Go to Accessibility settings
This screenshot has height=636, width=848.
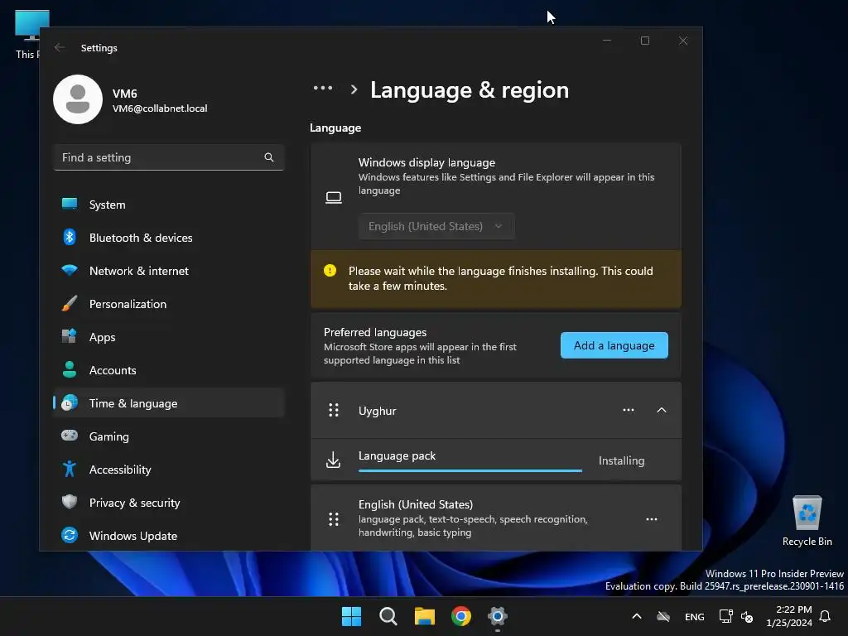click(169, 470)
